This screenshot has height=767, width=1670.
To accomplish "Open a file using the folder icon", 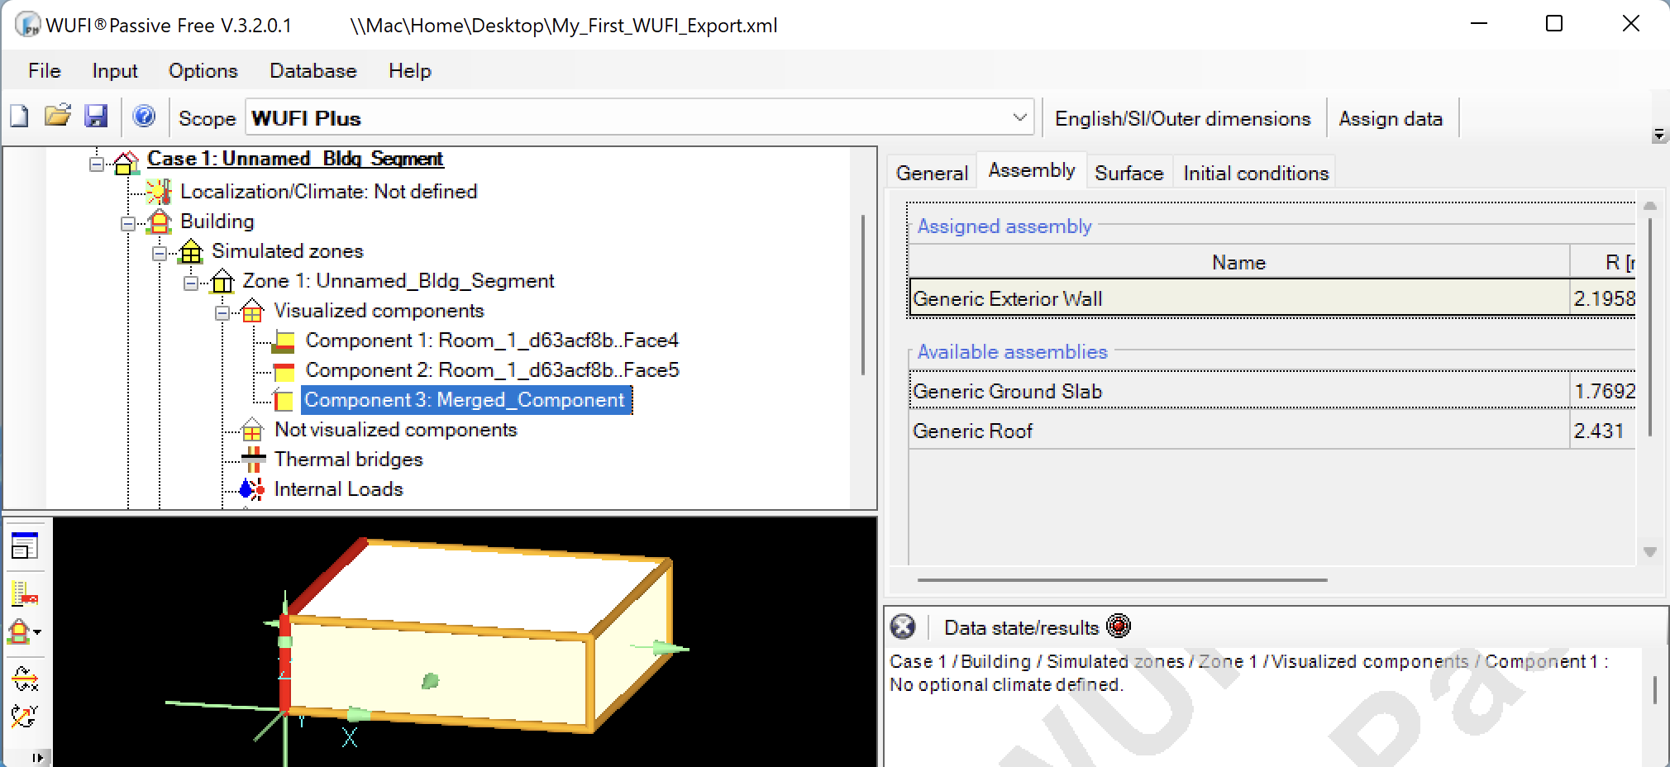I will [58, 117].
